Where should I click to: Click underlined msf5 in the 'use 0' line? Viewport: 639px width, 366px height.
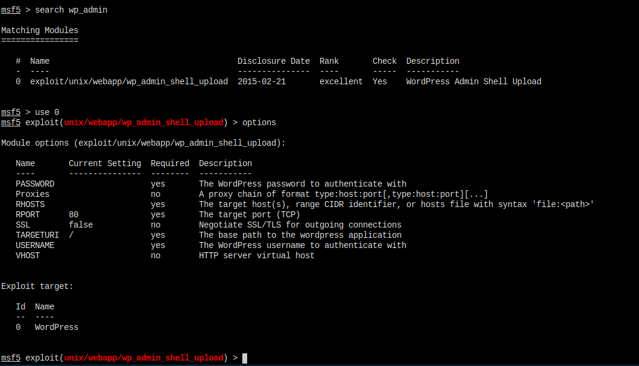(x=11, y=112)
